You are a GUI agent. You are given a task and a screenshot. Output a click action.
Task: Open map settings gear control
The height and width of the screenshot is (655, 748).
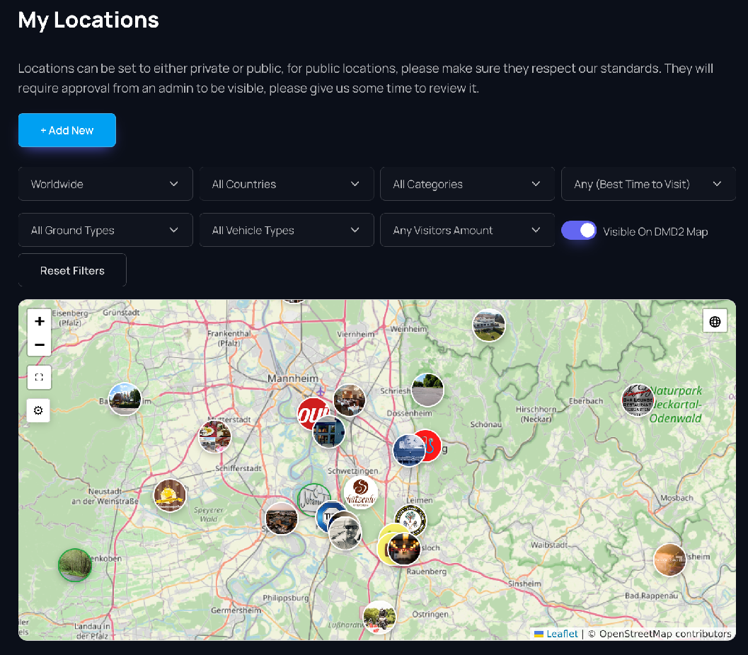[x=39, y=410]
